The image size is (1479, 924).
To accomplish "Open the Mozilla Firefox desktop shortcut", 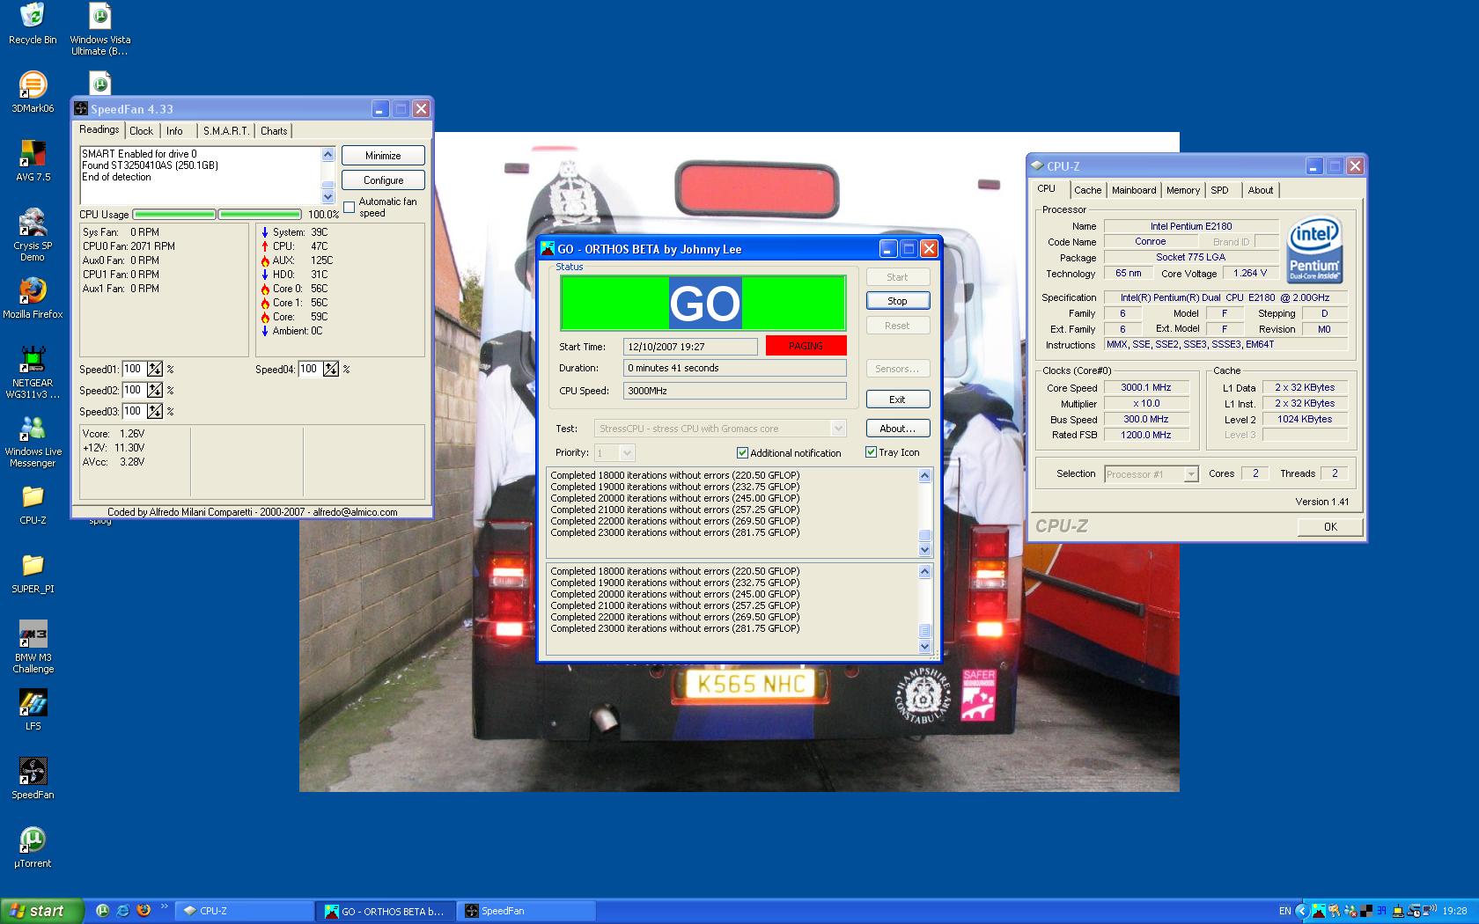I will click(33, 298).
